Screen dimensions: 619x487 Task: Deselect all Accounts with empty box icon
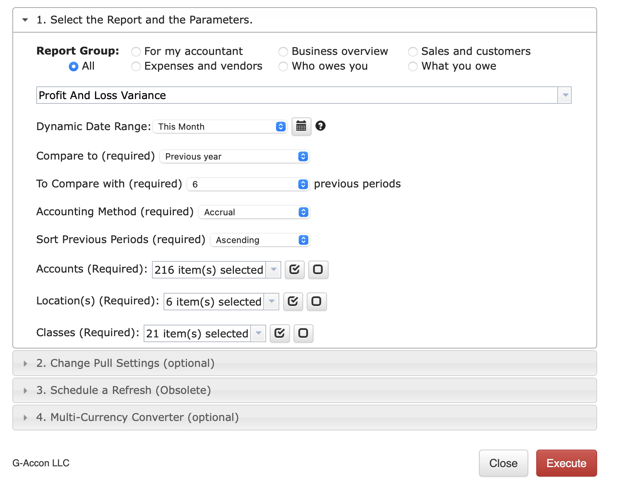click(318, 270)
